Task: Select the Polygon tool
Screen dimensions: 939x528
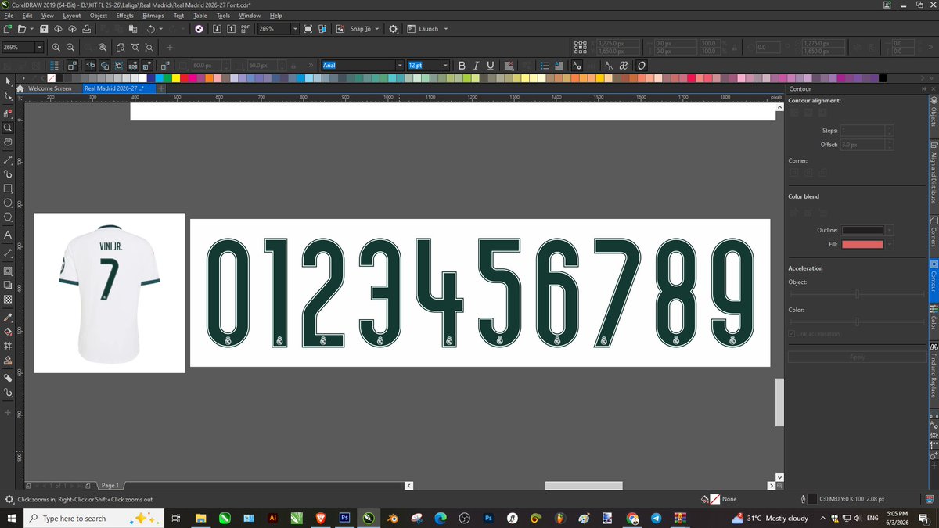Action: (8, 217)
